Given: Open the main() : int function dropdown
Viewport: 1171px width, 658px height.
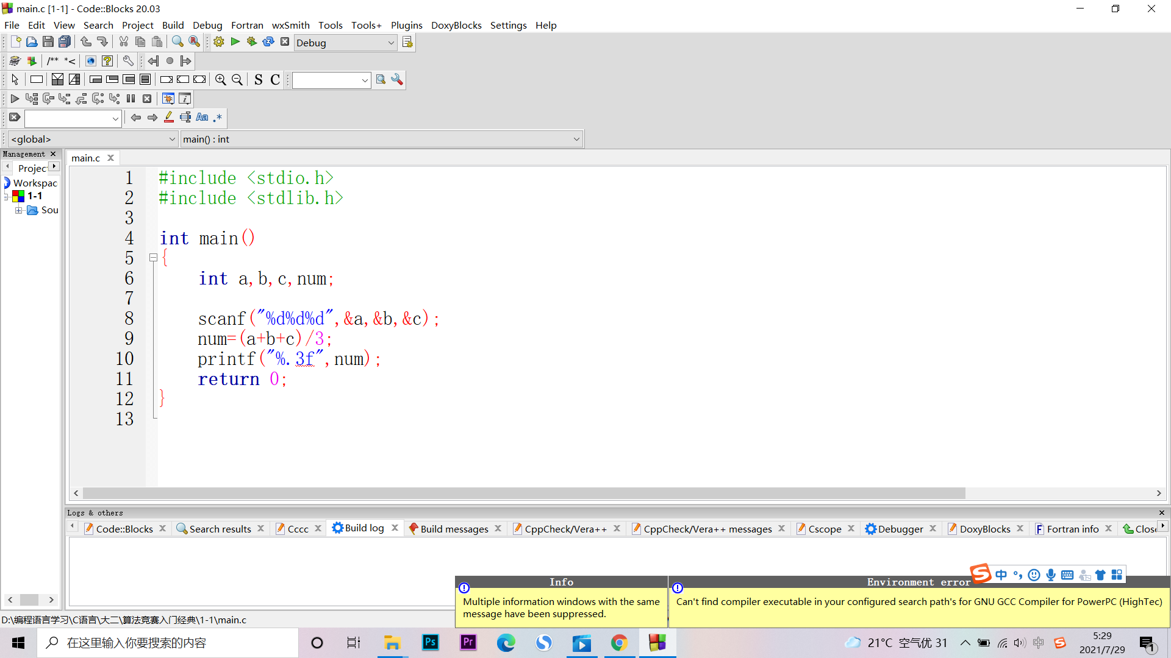Looking at the screenshot, I should 381,139.
